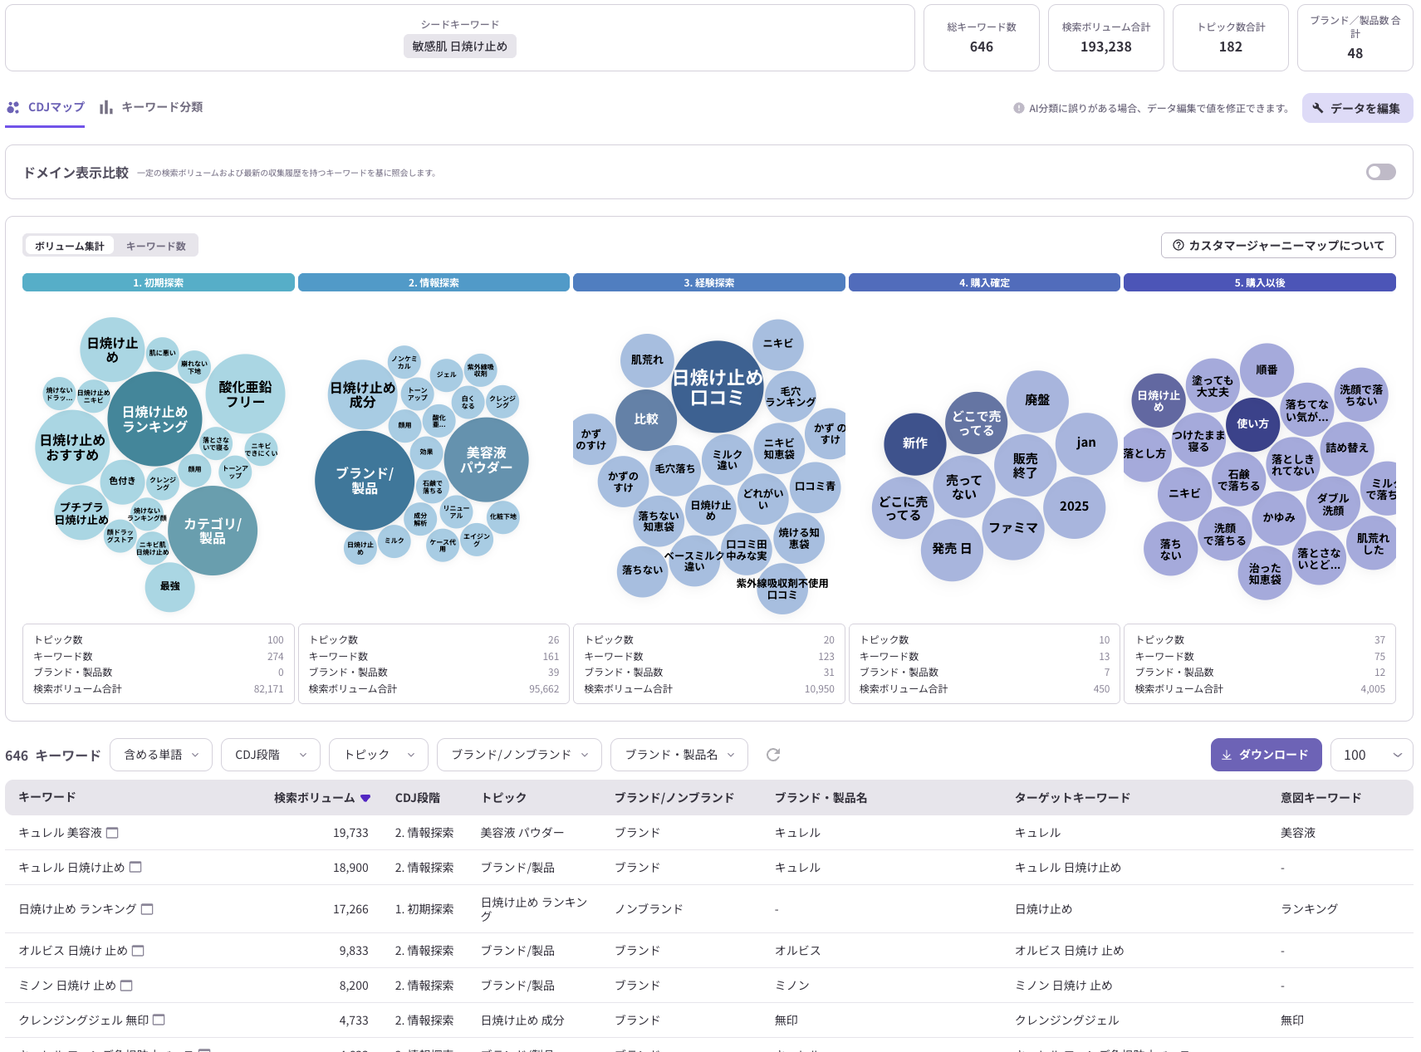This screenshot has height=1052, width=1421.
Task: Click the refresh filters icon
Action: (772, 755)
